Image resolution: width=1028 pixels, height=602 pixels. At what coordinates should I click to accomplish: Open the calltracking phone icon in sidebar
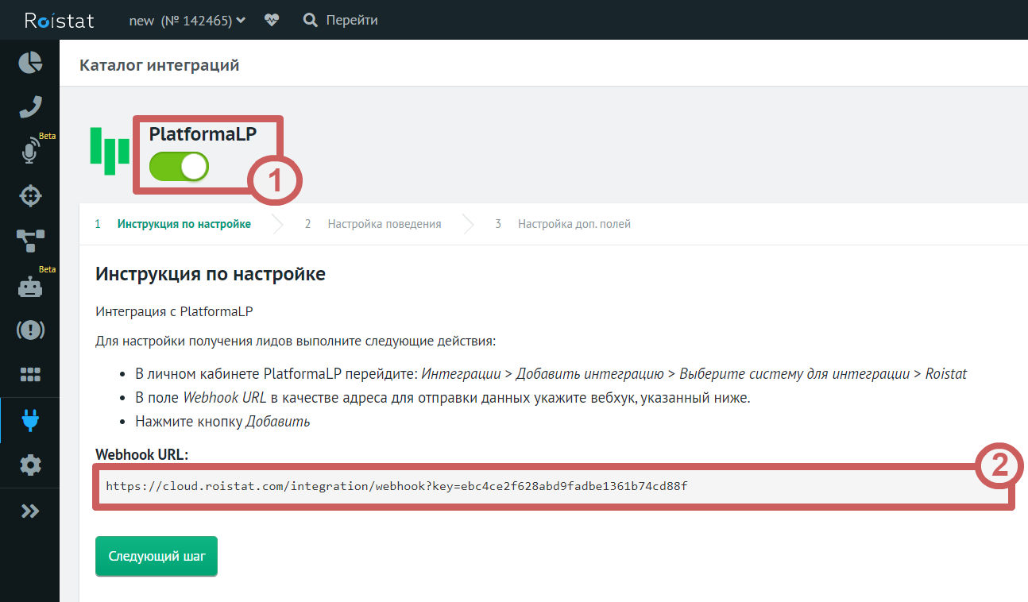(30, 106)
